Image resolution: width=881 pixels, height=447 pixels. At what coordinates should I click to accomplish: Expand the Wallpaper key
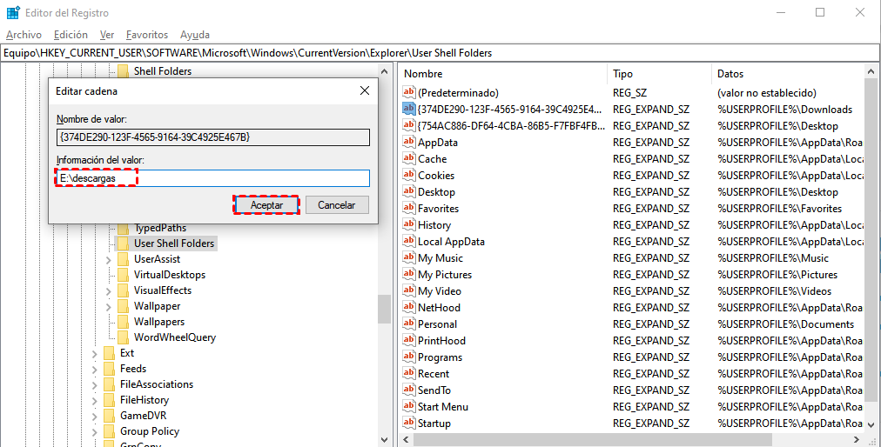pos(109,307)
